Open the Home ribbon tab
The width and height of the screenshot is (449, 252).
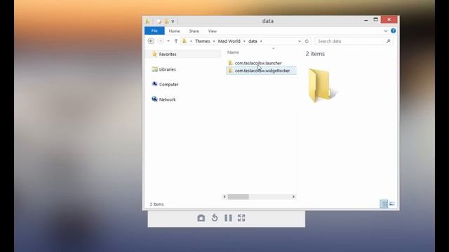174,31
